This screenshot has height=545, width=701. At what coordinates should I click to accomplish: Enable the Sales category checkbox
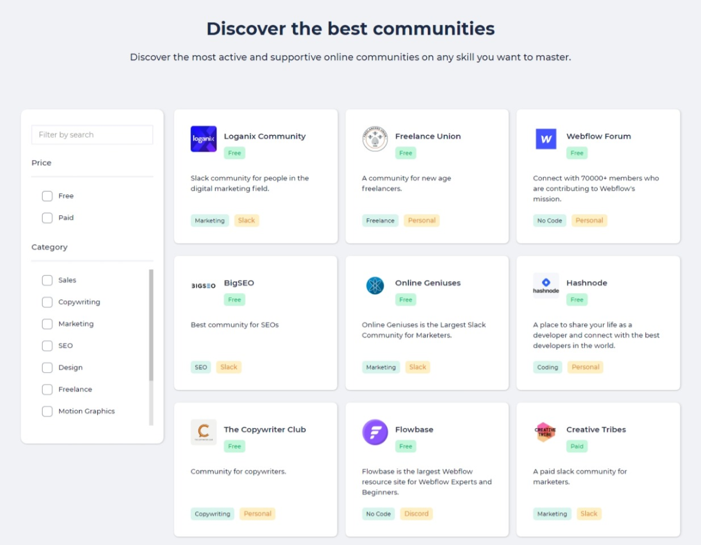pyautogui.click(x=47, y=280)
